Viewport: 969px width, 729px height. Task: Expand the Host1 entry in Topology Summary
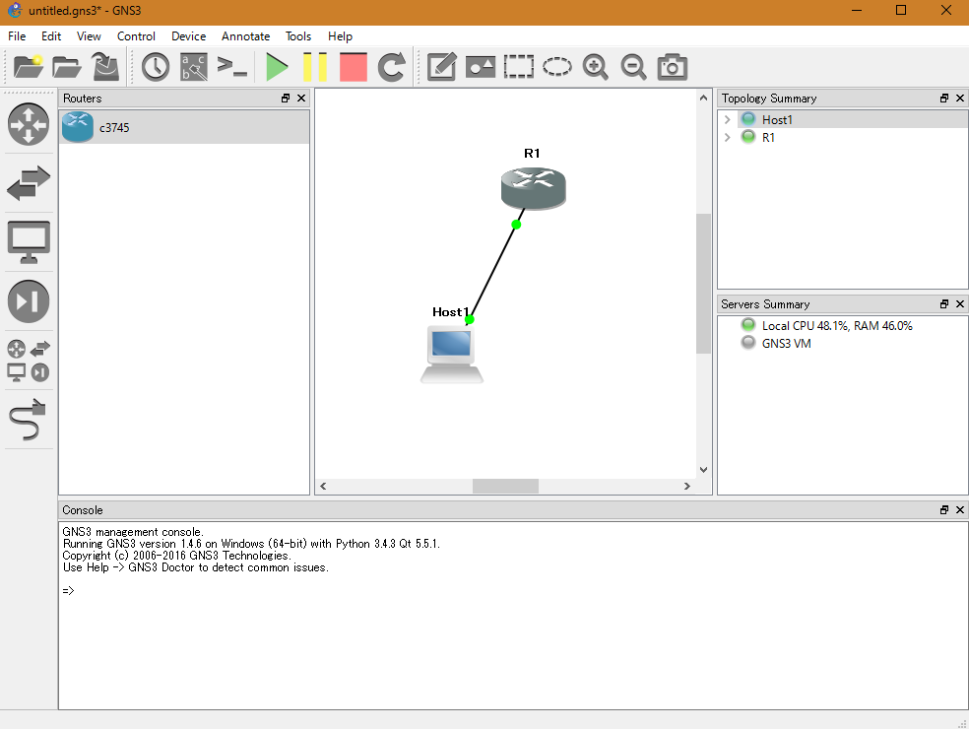728,119
